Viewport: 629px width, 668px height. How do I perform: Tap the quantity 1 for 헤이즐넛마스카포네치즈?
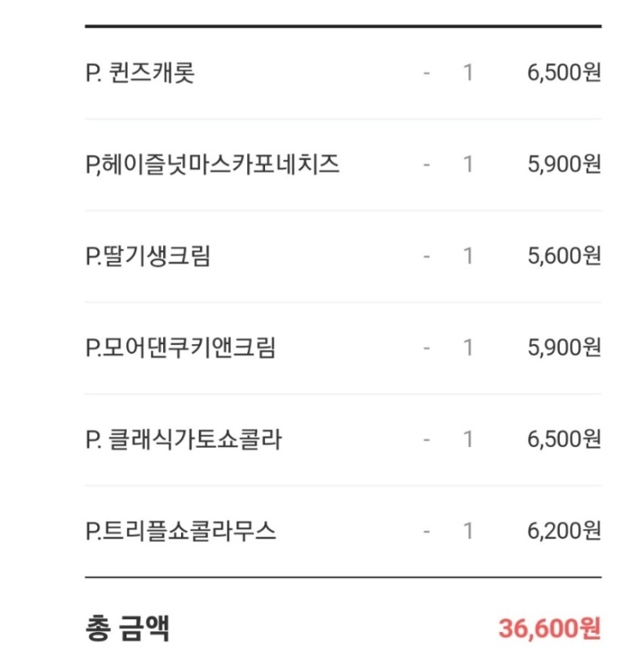point(468,165)
